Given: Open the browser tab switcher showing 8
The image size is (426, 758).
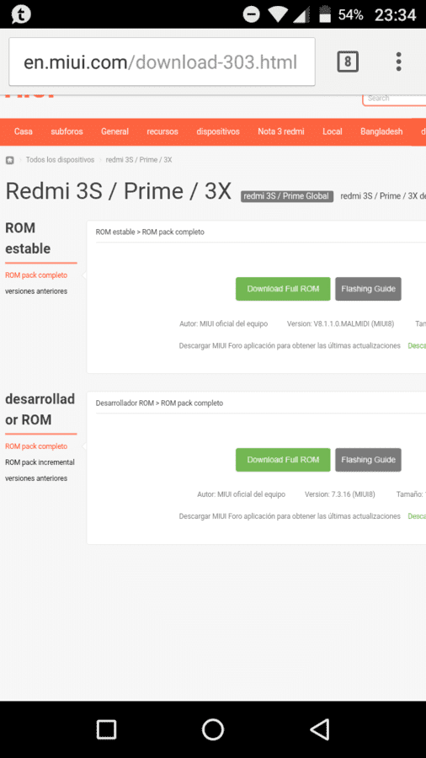Looking at the screenshot, I should [x=347, y=61].
